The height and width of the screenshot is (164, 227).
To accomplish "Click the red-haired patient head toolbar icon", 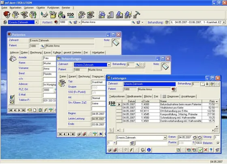I will tap(6, 15).
